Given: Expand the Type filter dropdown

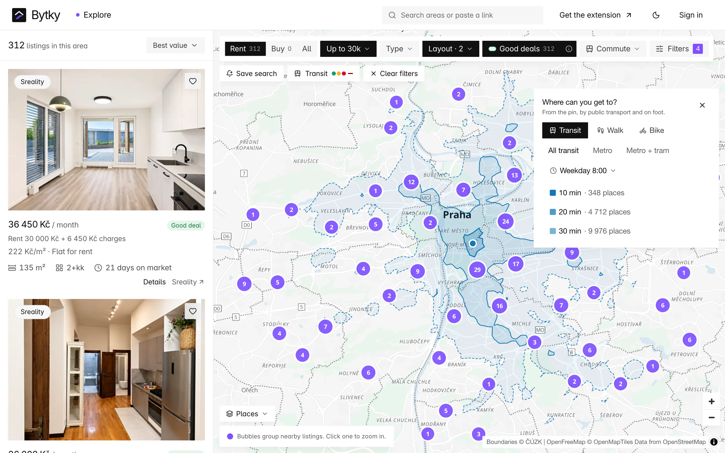Looking at the screenshot, I should coord(399,49).
